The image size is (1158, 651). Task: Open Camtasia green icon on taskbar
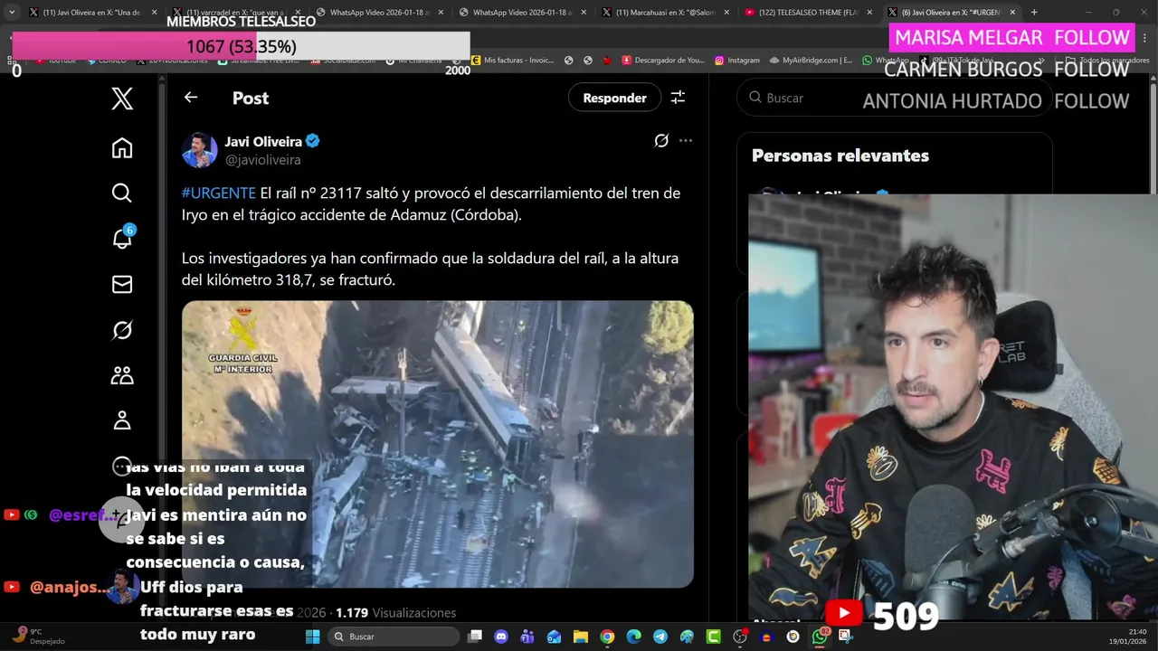pyautogui.click(x=713, y=637)
